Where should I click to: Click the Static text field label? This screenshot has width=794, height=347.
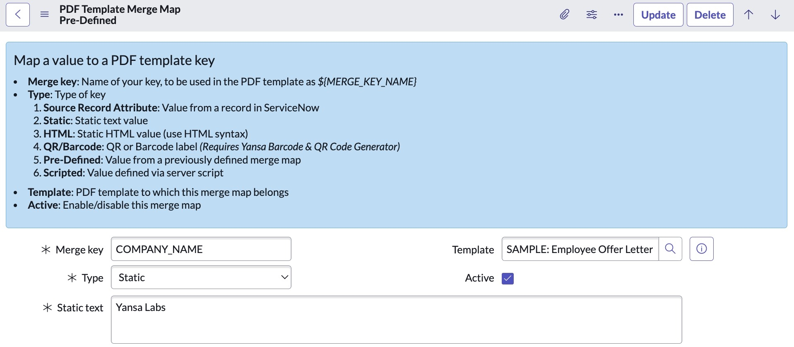pyautogui.click(x=80, y=308)
